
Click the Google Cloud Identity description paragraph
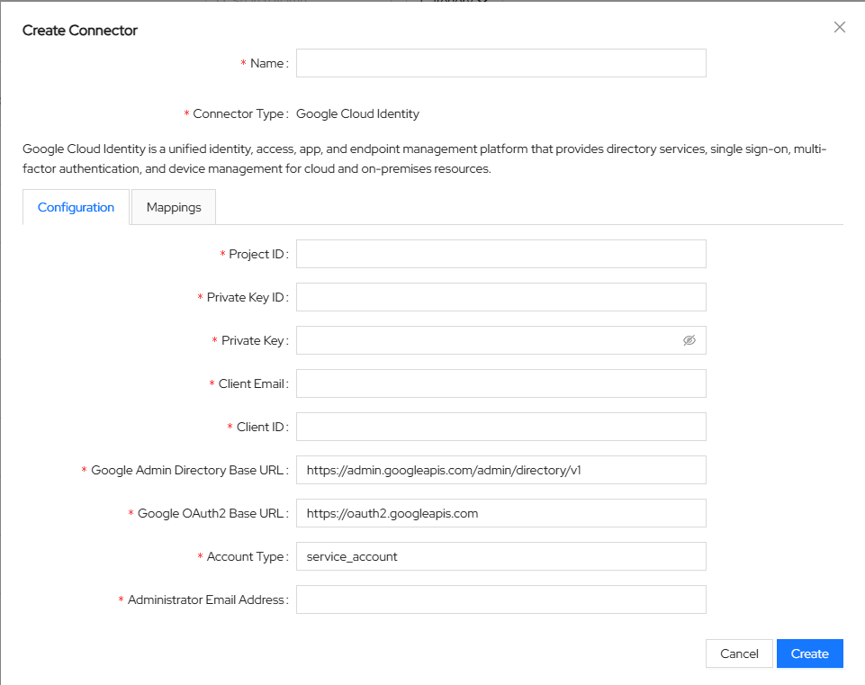424,158
